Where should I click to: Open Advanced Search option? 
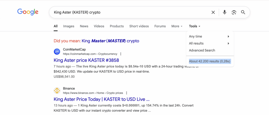coord(202,50)
